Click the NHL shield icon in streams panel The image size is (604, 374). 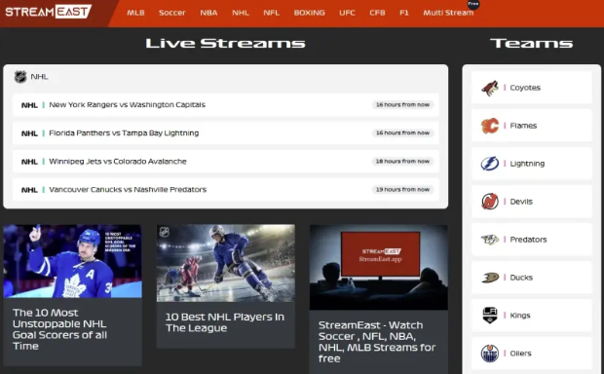tap(20, 77)
